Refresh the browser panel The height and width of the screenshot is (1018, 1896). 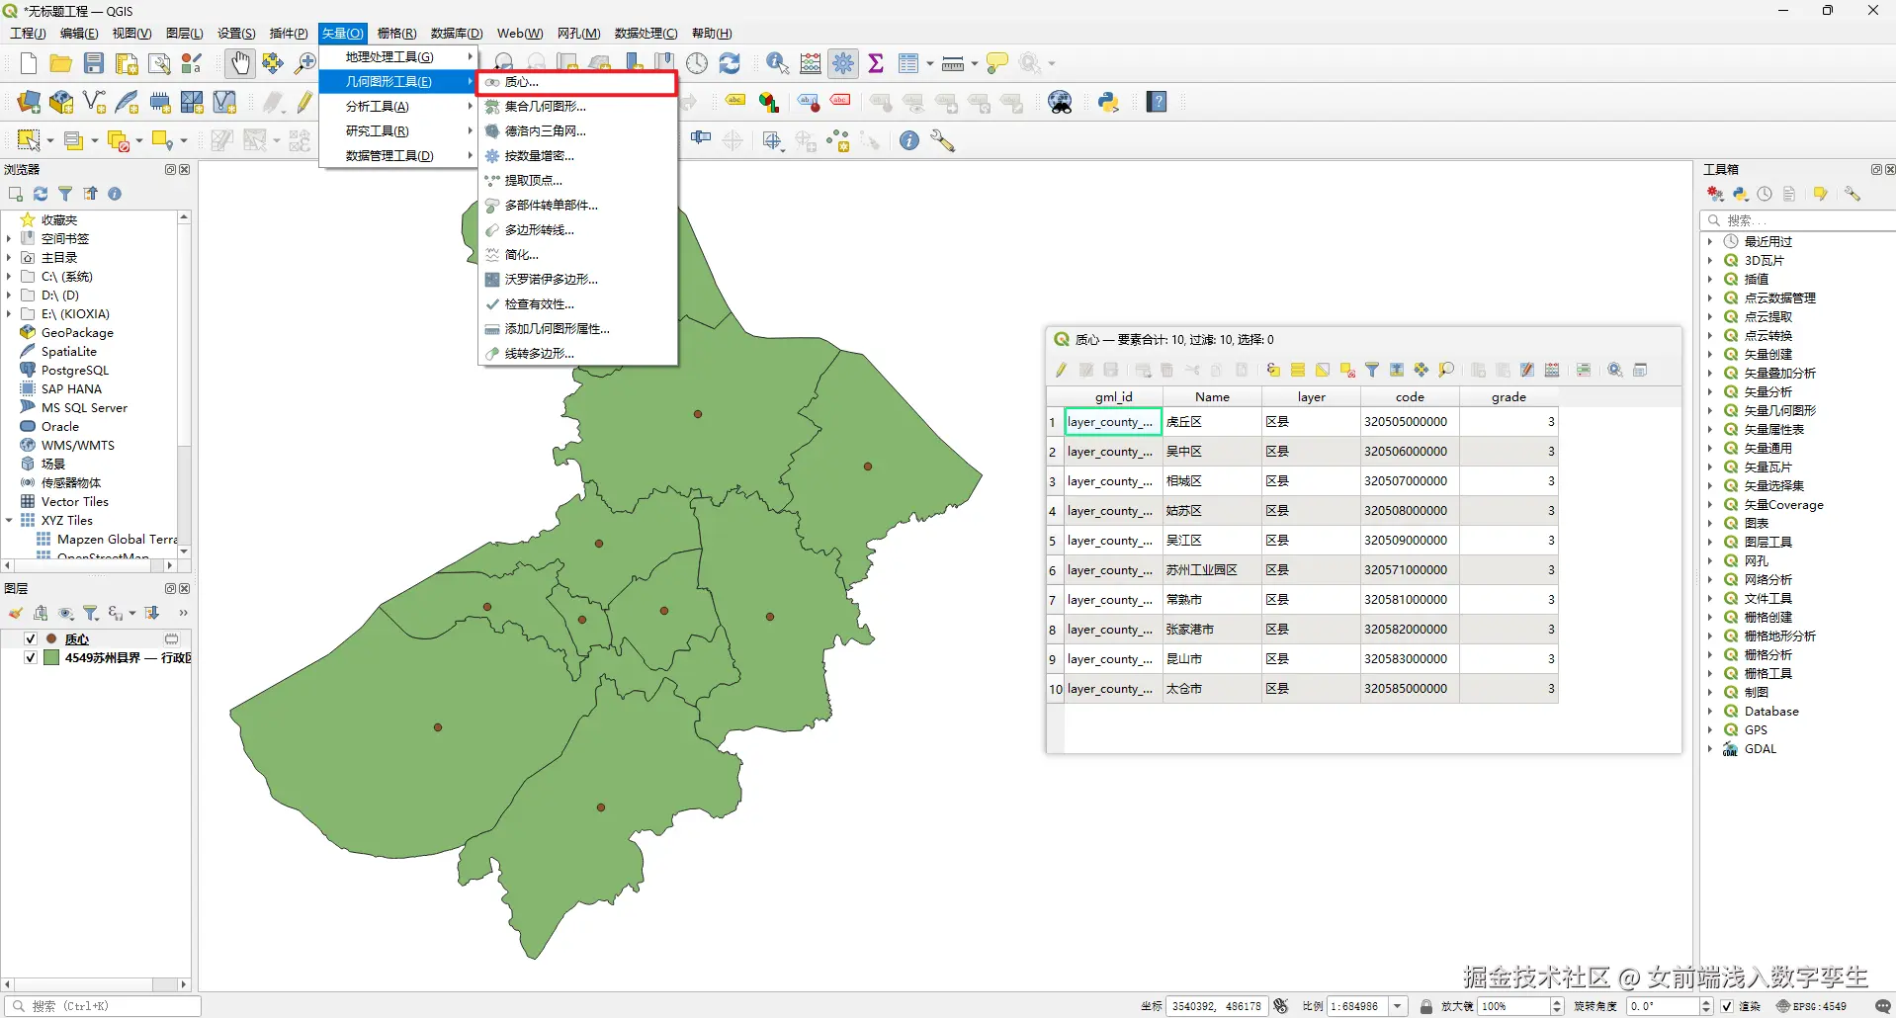tap(41, 194)
